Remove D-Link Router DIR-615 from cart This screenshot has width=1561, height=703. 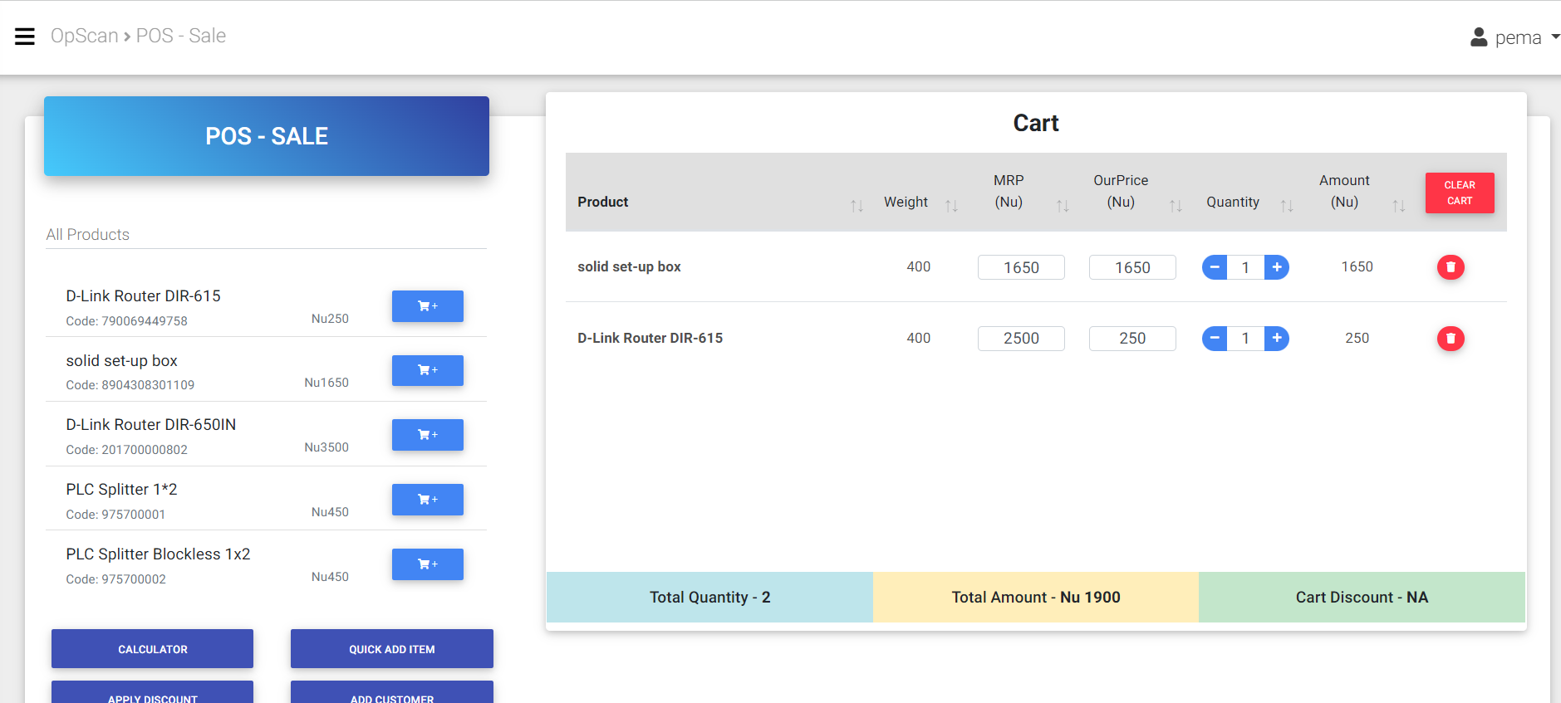[x=1451, y=339]
